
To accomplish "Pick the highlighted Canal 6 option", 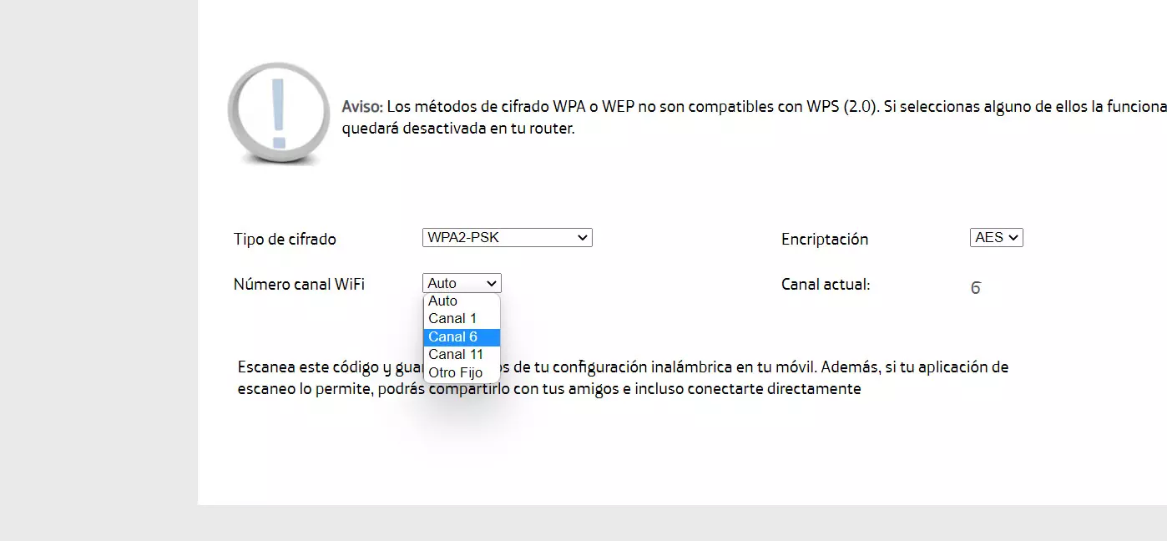I will click(x=462, y=337).
